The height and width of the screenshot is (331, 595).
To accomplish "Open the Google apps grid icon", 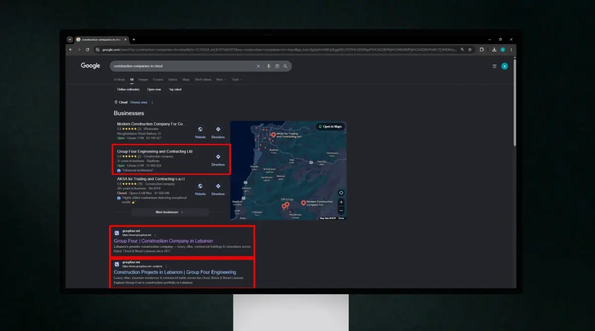I will point(494,66).
